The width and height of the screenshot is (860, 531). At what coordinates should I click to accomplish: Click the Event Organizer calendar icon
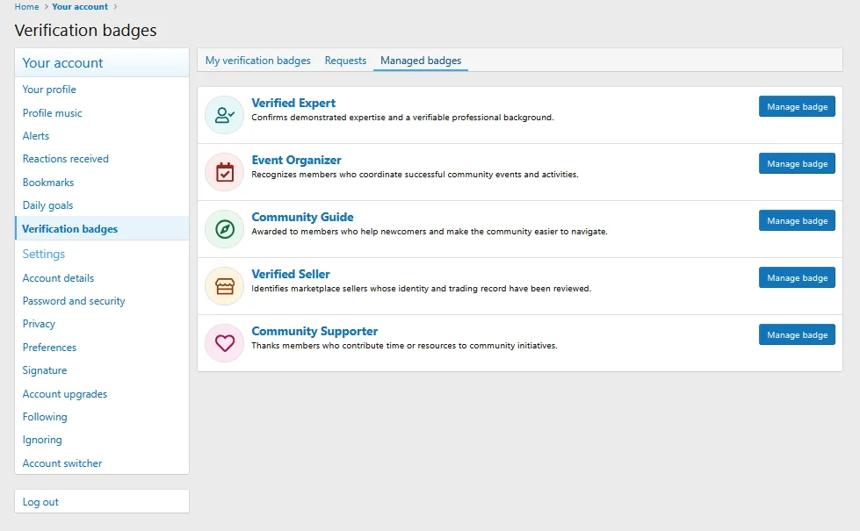click(224, 172)
